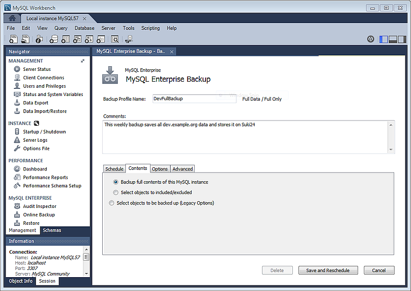Toggle left sidebar panel view icon
Screen dimensions: 411x291
pos(383,40)
